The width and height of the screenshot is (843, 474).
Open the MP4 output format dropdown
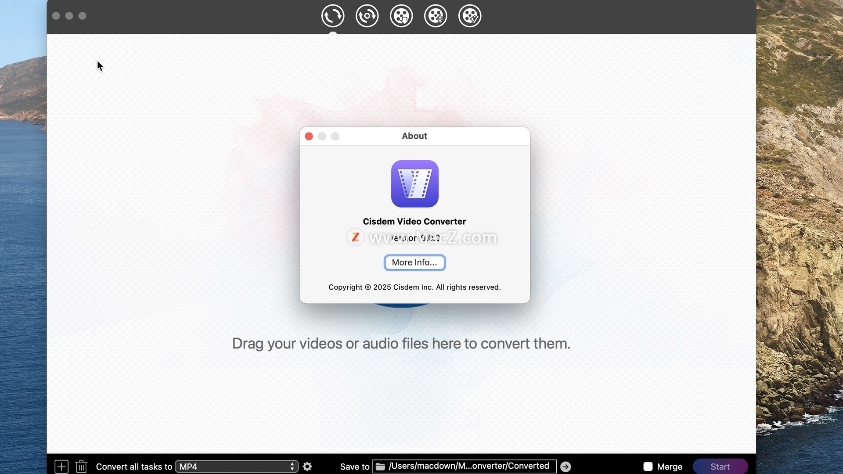click(x=233, y=467)
